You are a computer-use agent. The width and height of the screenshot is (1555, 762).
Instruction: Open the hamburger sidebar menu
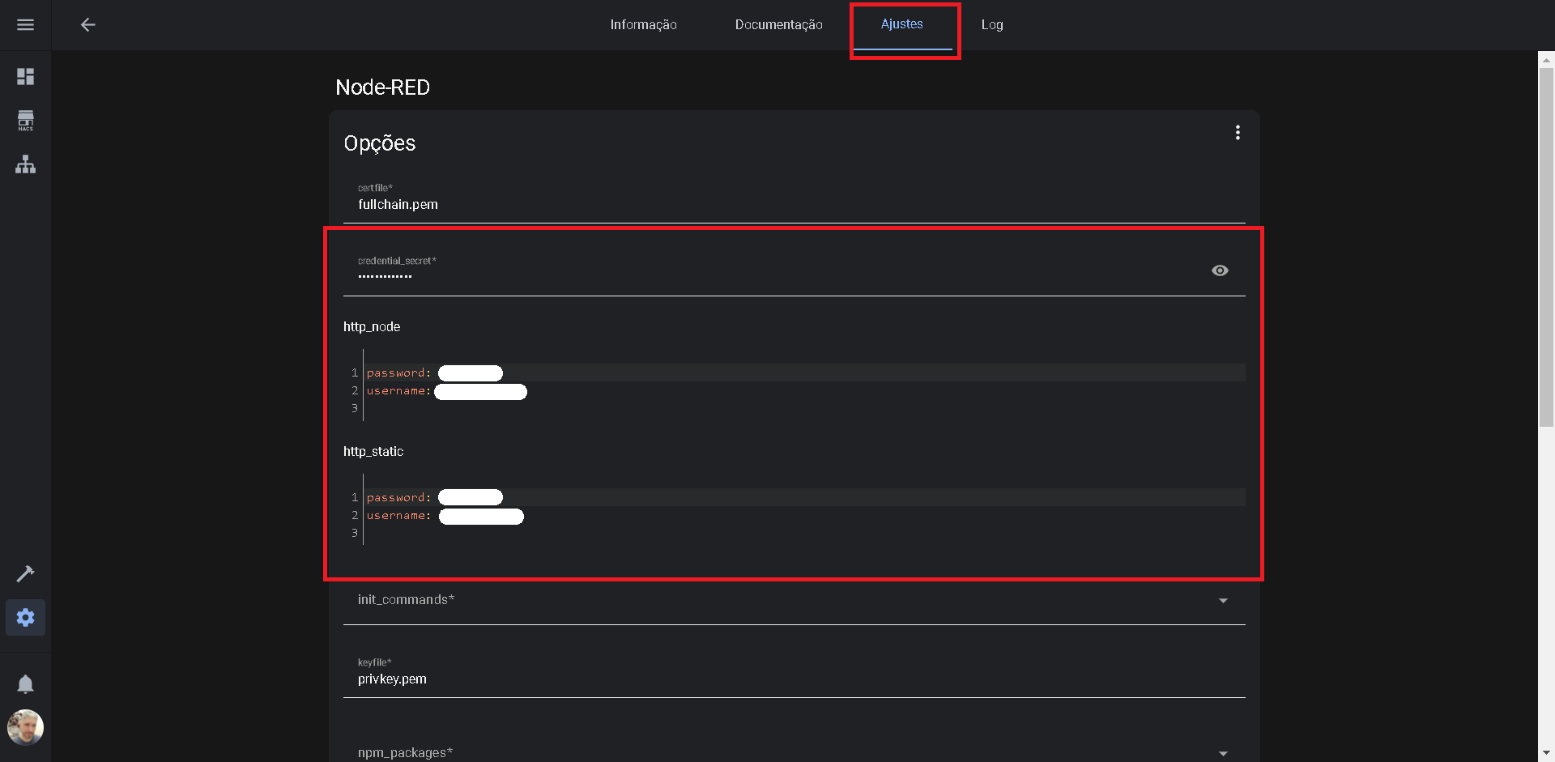coord(25,25)
